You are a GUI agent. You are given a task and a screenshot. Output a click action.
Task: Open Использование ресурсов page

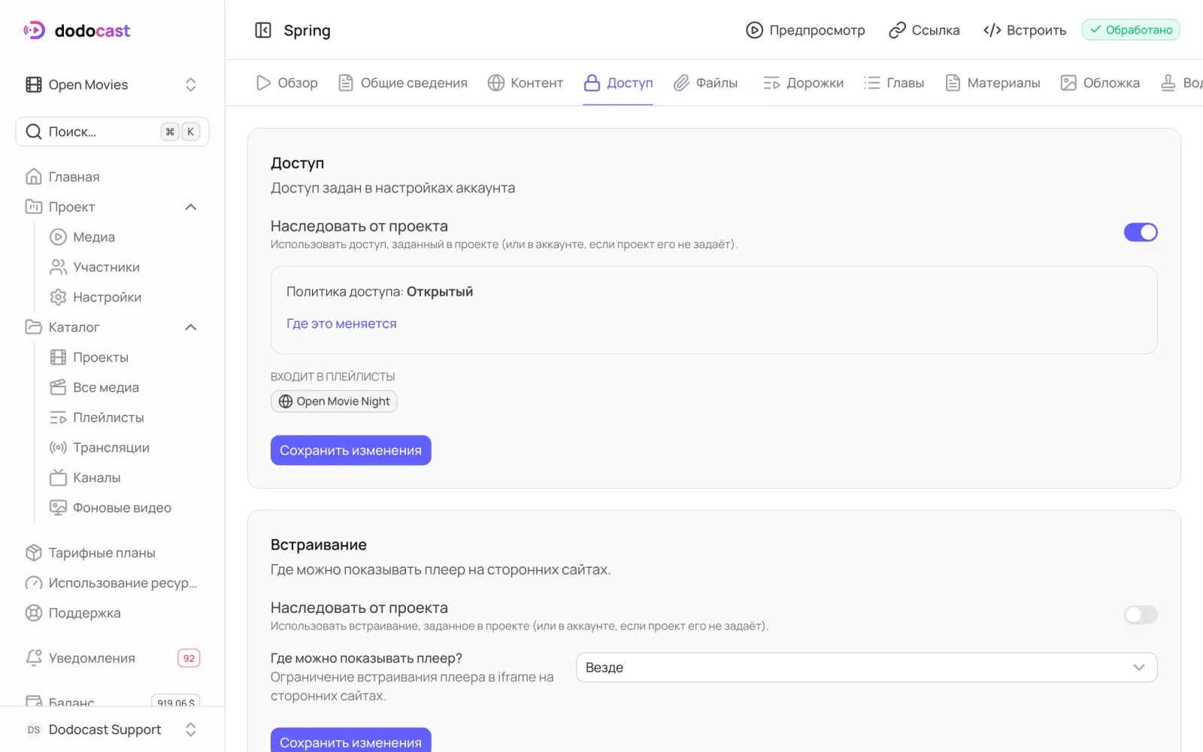coord(112,583)
